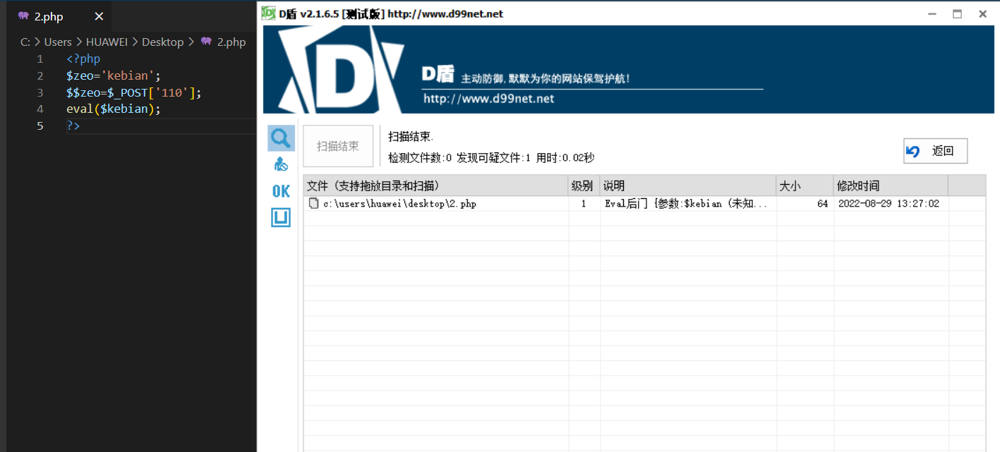Click the 2.php breadcrumb segment
1000x452 pixels.
(x=231, y=42)
